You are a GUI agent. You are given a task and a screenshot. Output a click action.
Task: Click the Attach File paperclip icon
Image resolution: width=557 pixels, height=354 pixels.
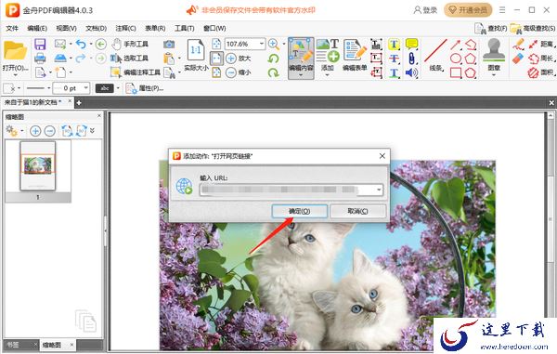(411, 59)
